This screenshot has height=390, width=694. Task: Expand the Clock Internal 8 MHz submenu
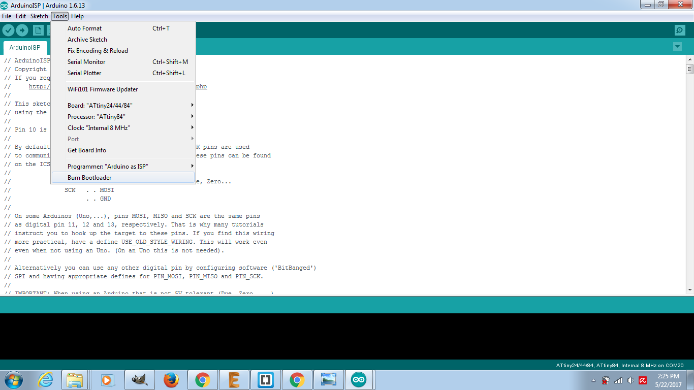[x=123, y=128]
